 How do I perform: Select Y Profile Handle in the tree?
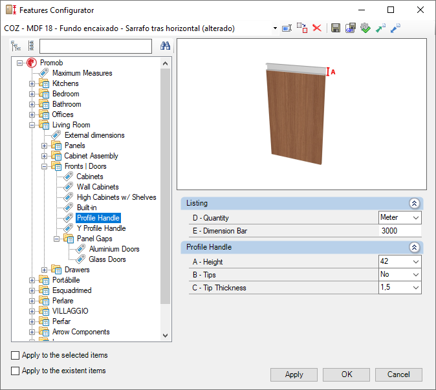pos(102,228)
